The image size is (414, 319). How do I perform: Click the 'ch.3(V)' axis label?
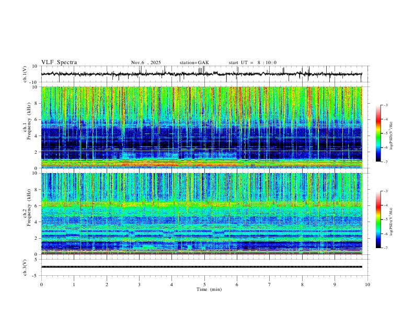[25, 267]
